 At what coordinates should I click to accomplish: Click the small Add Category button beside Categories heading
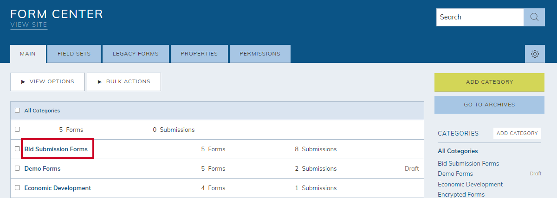click(517, 133)
